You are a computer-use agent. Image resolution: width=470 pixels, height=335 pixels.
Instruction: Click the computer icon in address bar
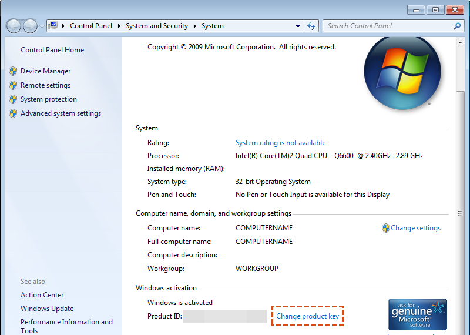tap(53, 26)
